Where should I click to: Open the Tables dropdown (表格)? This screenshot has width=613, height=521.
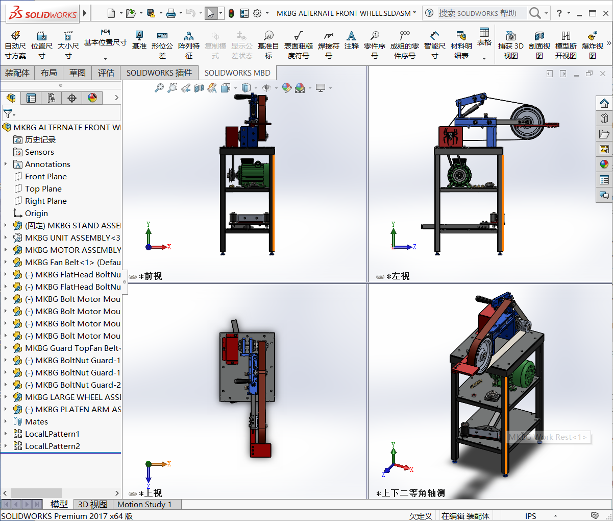coord(484,59)
